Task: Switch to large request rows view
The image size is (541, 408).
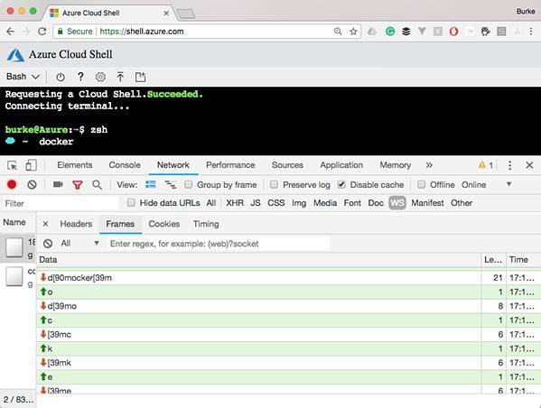Action: 151,184
